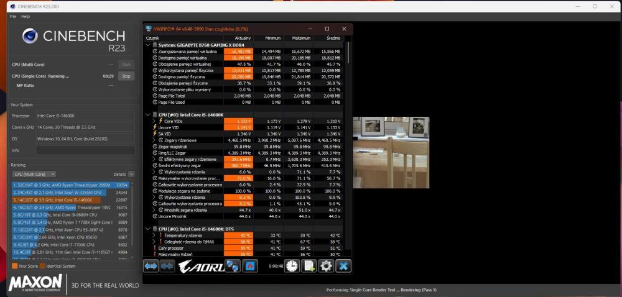Select the Obciążenie pamięci wirtualnej sensor row

244,64
